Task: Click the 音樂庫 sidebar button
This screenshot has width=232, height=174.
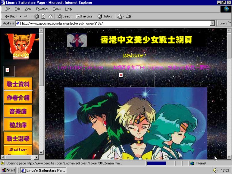Action: pos(18,111)
